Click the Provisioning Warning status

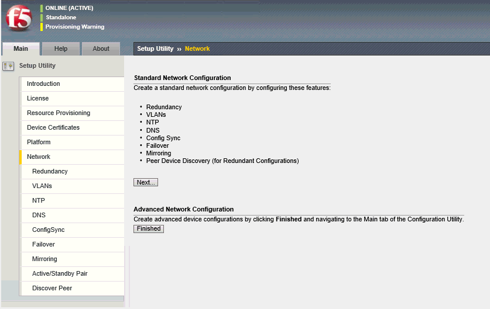point(75,27)
